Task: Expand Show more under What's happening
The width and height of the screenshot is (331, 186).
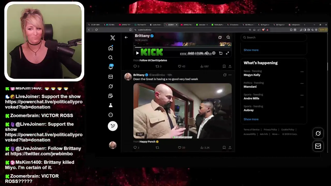Action: pos(251,119)
